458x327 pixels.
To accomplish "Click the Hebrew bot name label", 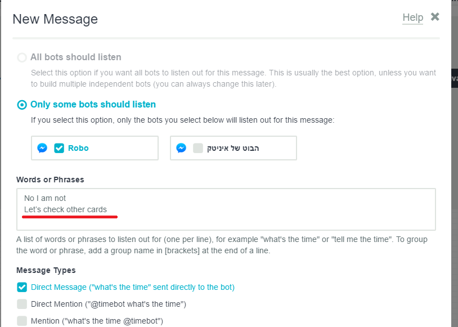I will tap(233, 148).
